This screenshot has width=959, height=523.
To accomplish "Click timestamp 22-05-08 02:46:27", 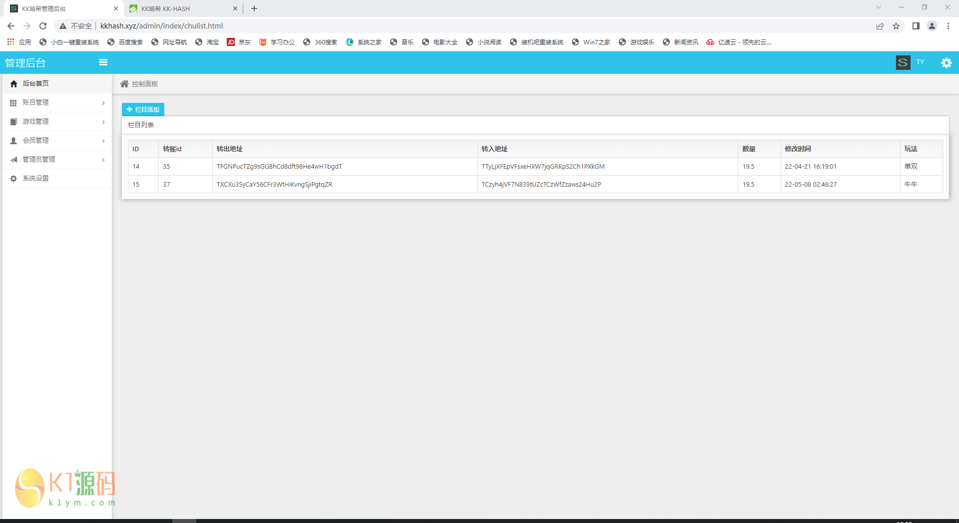I will tap(811, 185).
